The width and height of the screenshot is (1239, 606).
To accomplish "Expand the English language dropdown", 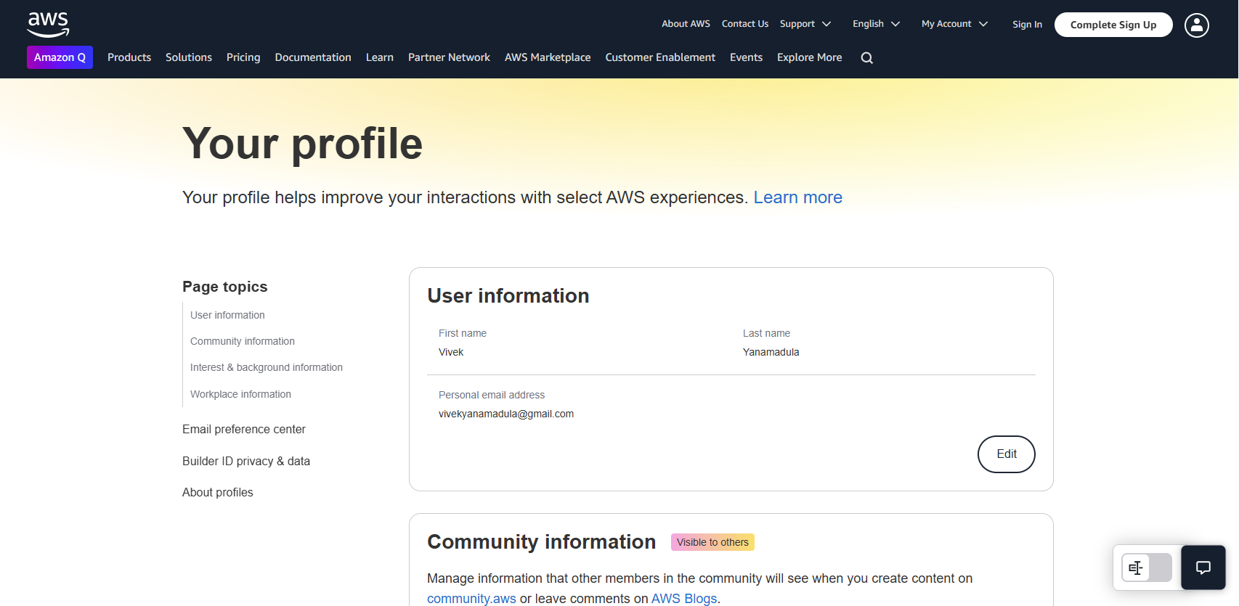I will (x=876, y=24).
